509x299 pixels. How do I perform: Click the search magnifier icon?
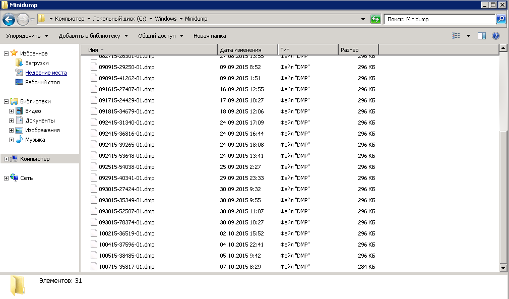[501, 19]
